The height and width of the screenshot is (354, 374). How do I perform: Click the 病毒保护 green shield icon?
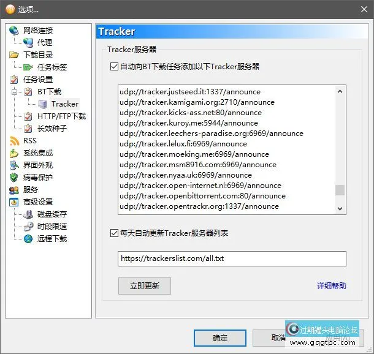[14, 178]
